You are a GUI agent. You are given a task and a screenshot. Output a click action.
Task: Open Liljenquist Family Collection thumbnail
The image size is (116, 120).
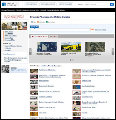click(95, 47)
